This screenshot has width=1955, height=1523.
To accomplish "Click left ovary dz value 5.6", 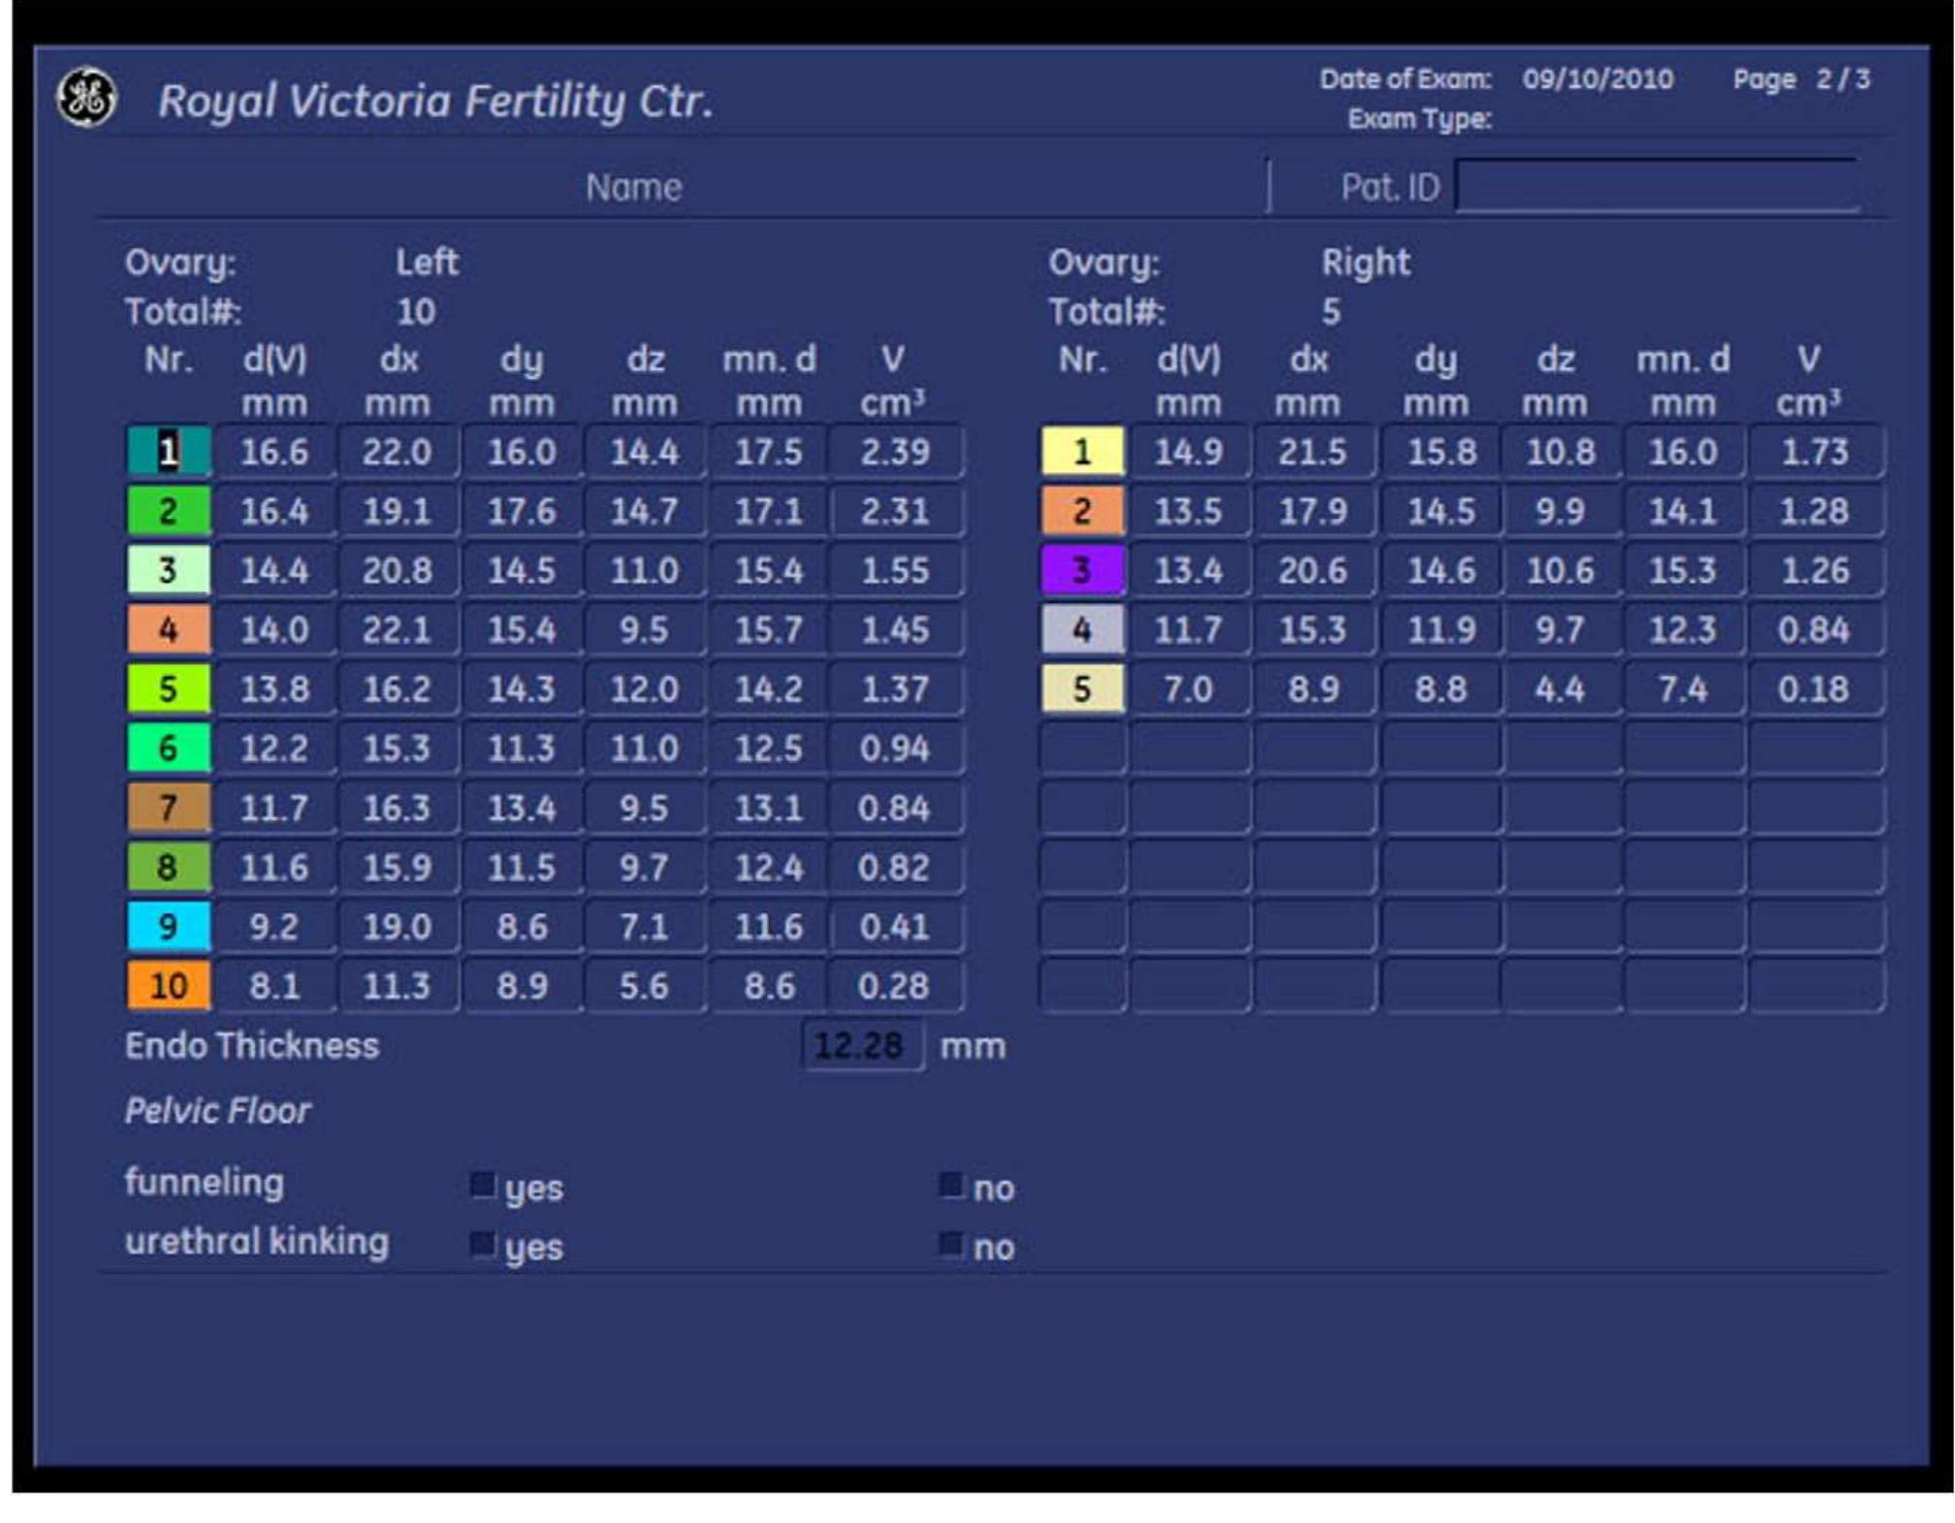I will pyautogui.click(x=644, y=985).
